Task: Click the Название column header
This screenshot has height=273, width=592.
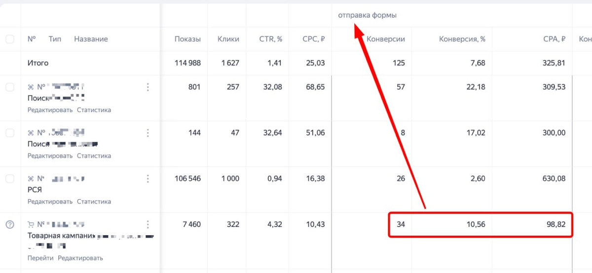Action: click(91, 39)
